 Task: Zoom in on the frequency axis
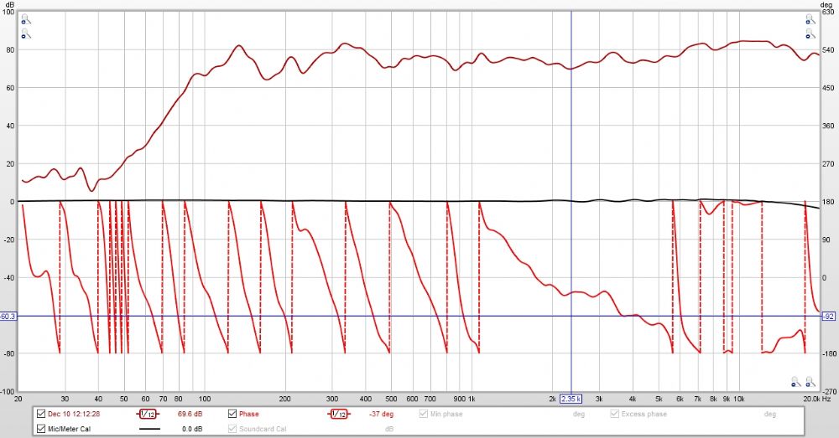pos(810,382)
